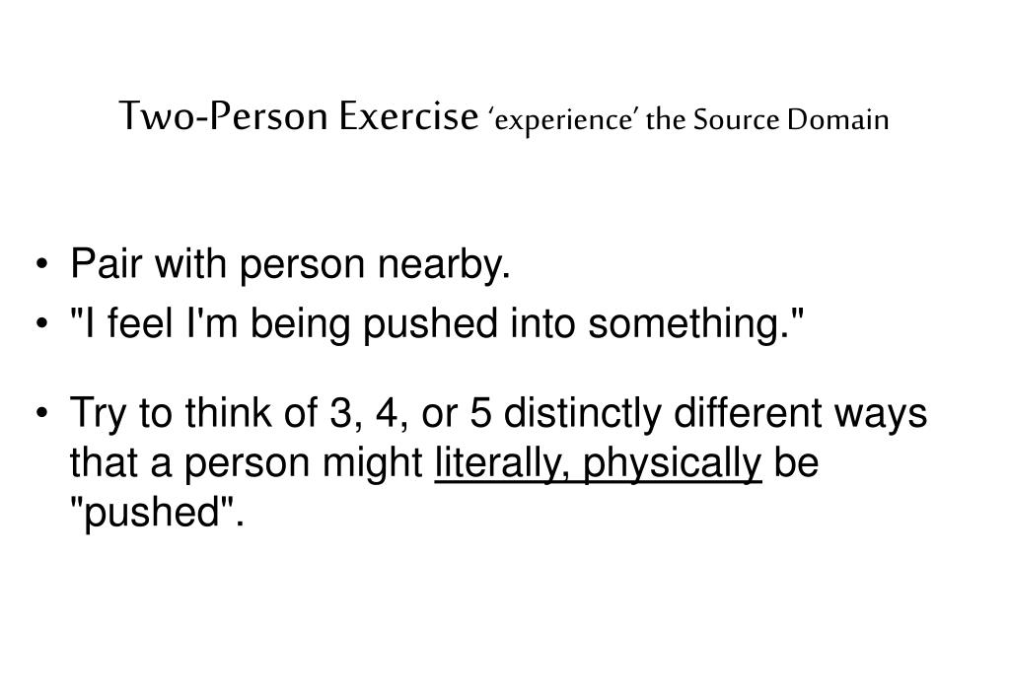Click the first bullet point marker

coord(42,264)
